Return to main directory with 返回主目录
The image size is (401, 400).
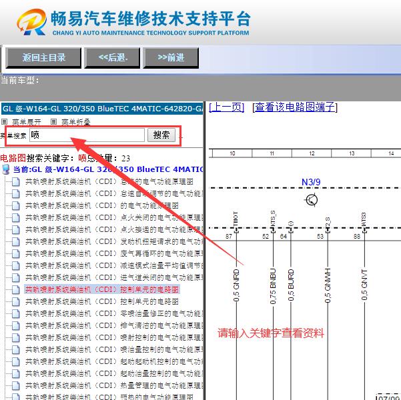point(43,58)
